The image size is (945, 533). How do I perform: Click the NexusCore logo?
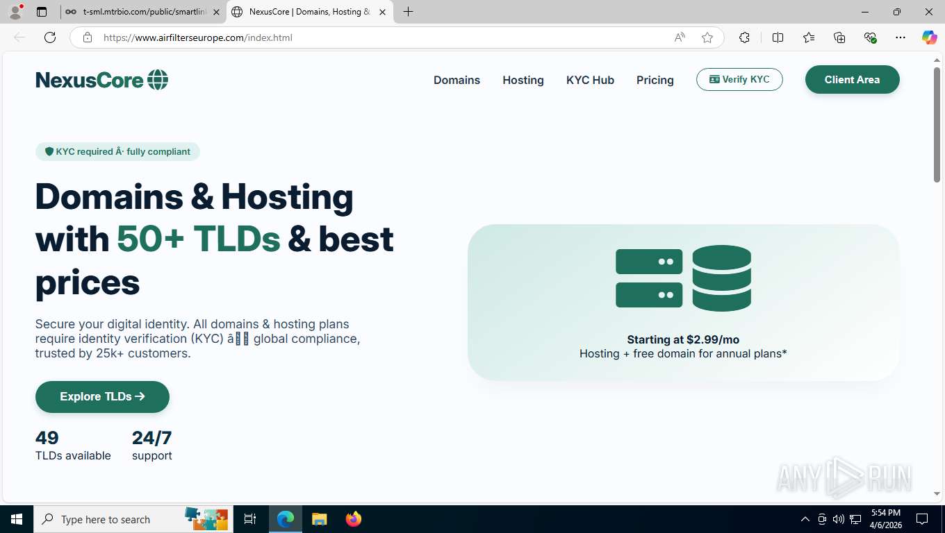pyautogui.click(x=102, y=80)
